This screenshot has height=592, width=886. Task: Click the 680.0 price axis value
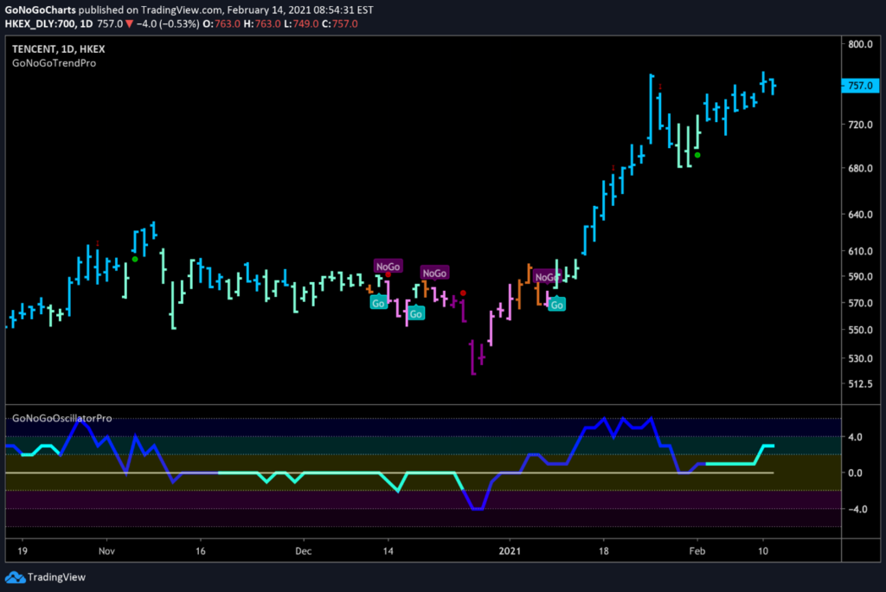(861, 169)
